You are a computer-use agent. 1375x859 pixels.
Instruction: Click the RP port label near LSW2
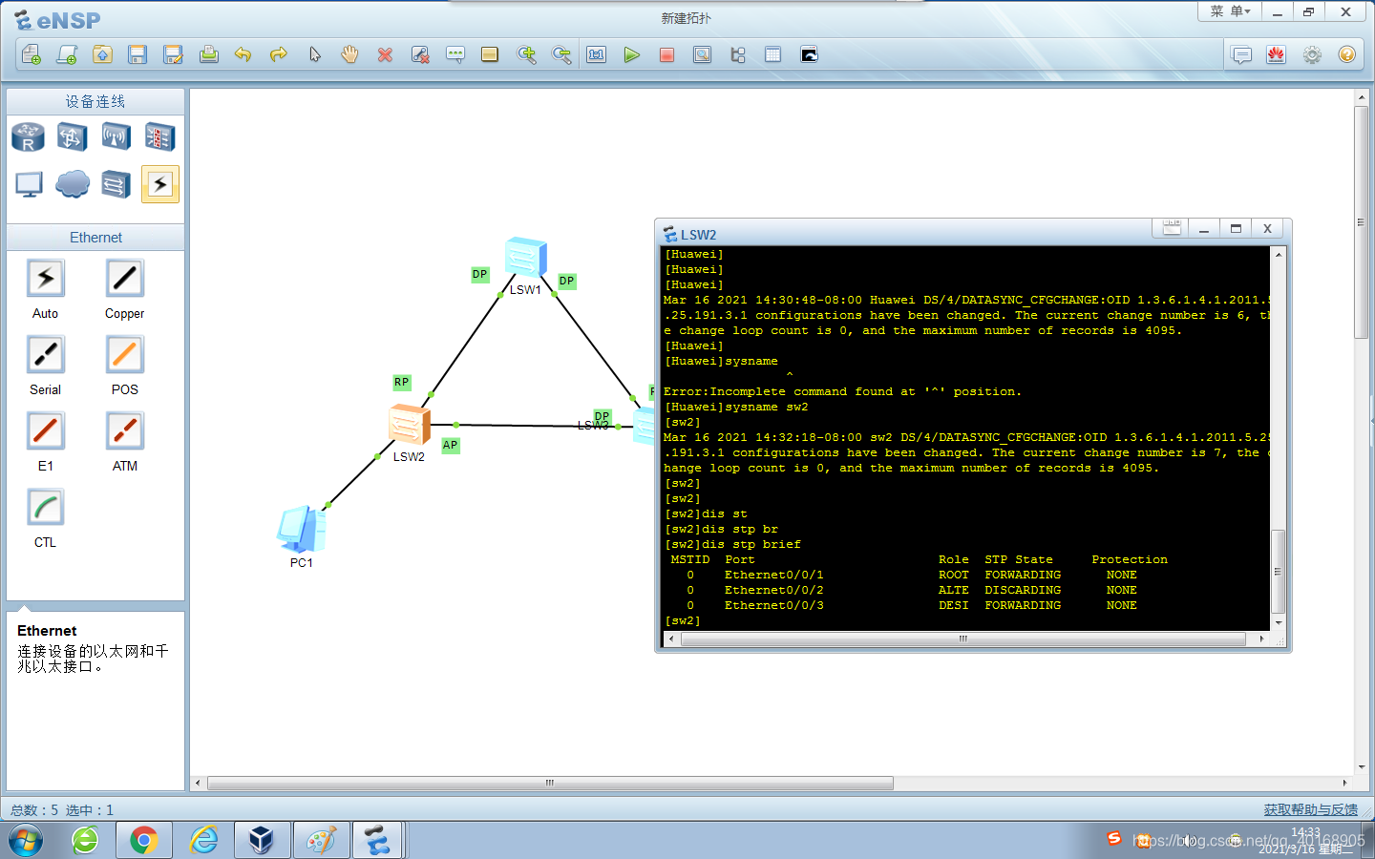[401, 382]
